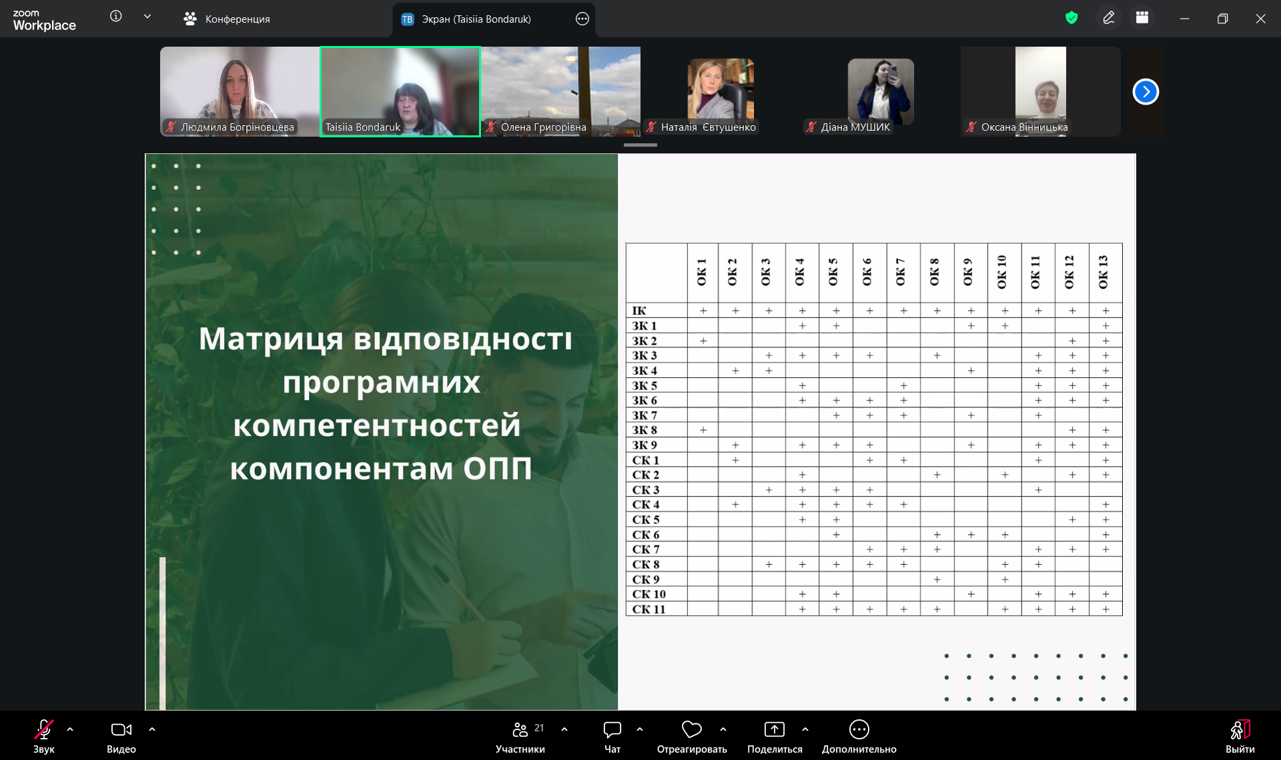This screenshot has width=1281, height=760.
Task: Select the Экран (Taisiia Bondaruk) tab
Action: [476, 19]
